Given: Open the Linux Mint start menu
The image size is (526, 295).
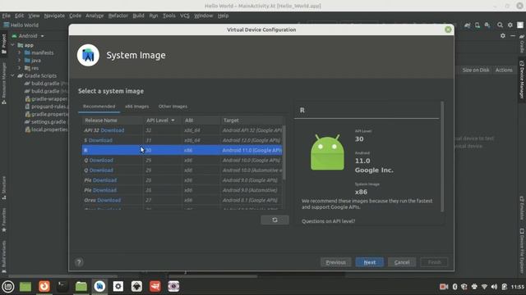Looking at the screenshot, I should tap(8, 286).
